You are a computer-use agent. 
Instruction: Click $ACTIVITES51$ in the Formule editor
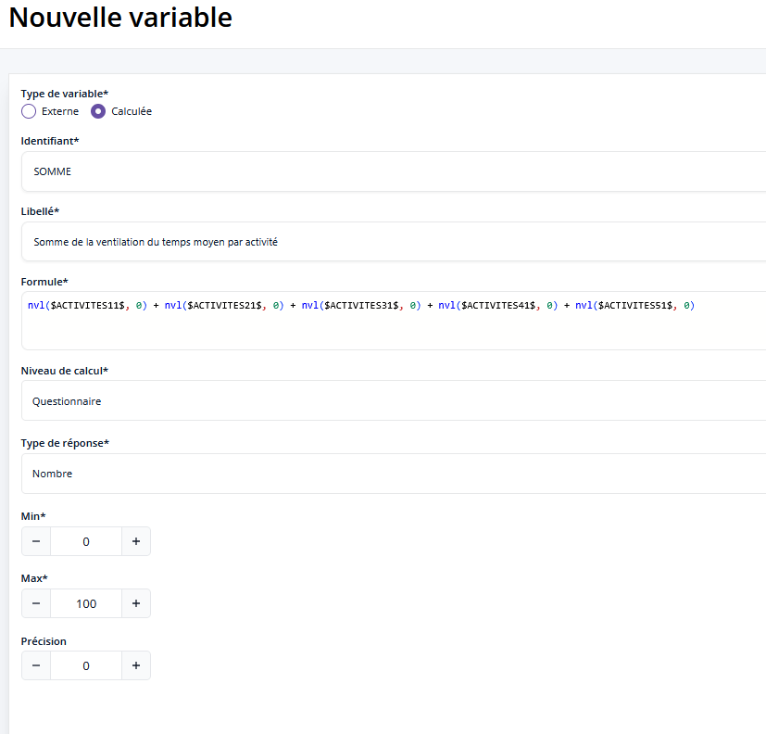pos(634,305)
